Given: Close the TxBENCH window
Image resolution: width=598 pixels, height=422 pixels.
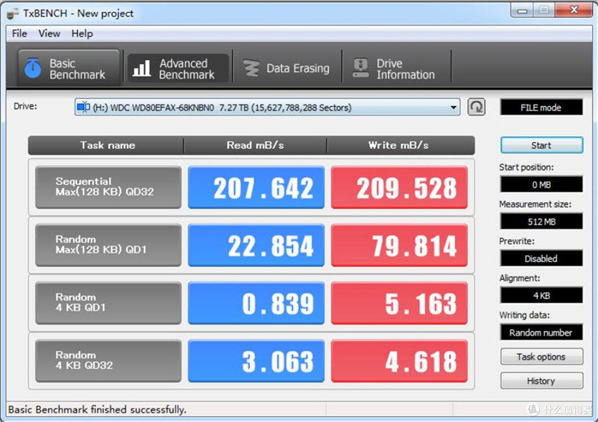Looking at the screenshot, I should point(574,10).
